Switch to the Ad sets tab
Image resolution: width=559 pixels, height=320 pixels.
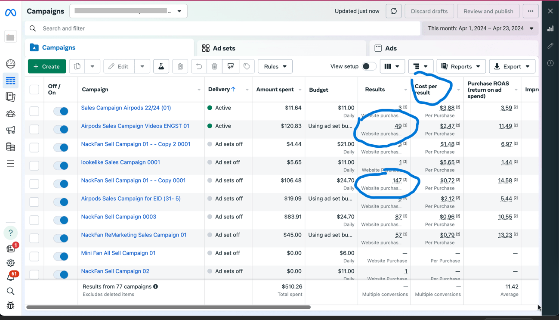(281, 48)
